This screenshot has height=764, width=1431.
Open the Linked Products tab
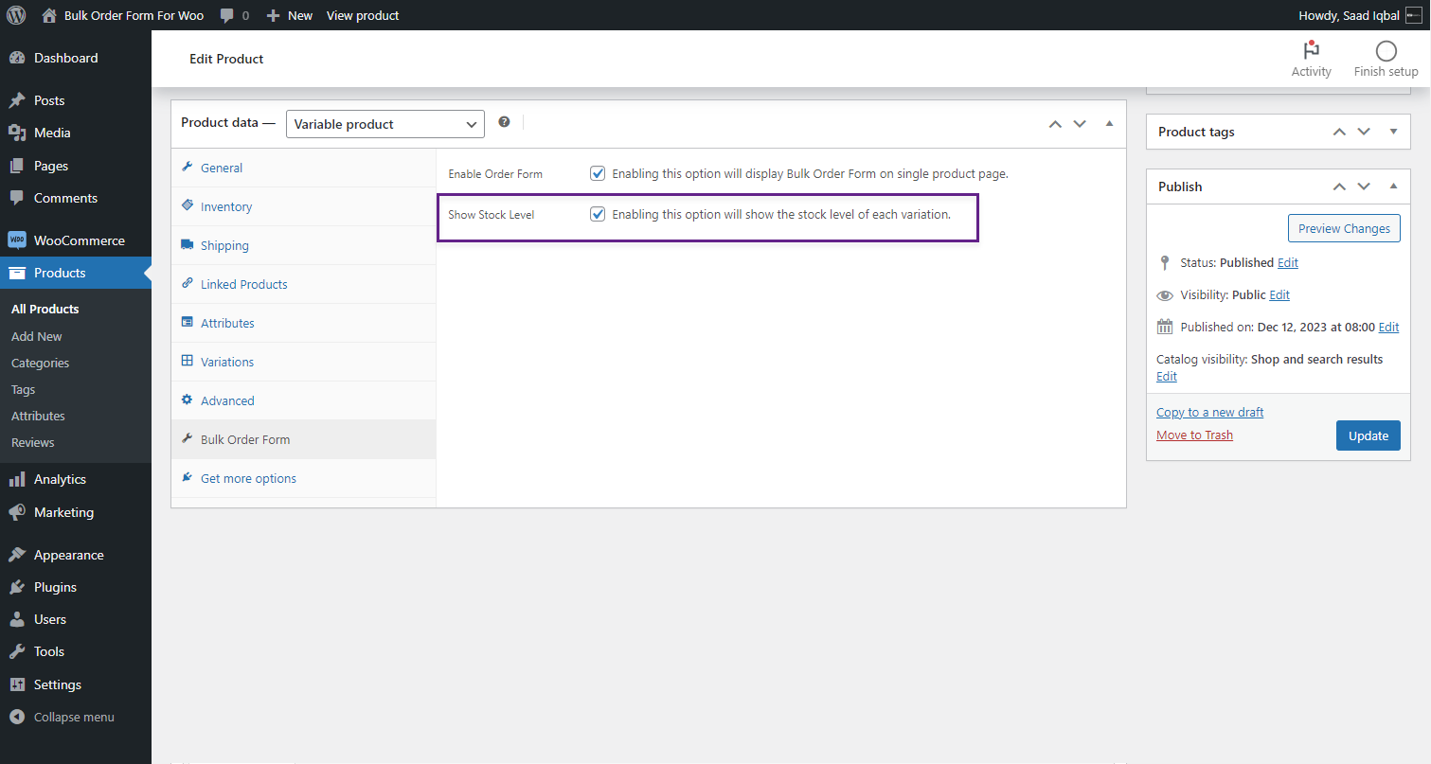pos(304,284)
